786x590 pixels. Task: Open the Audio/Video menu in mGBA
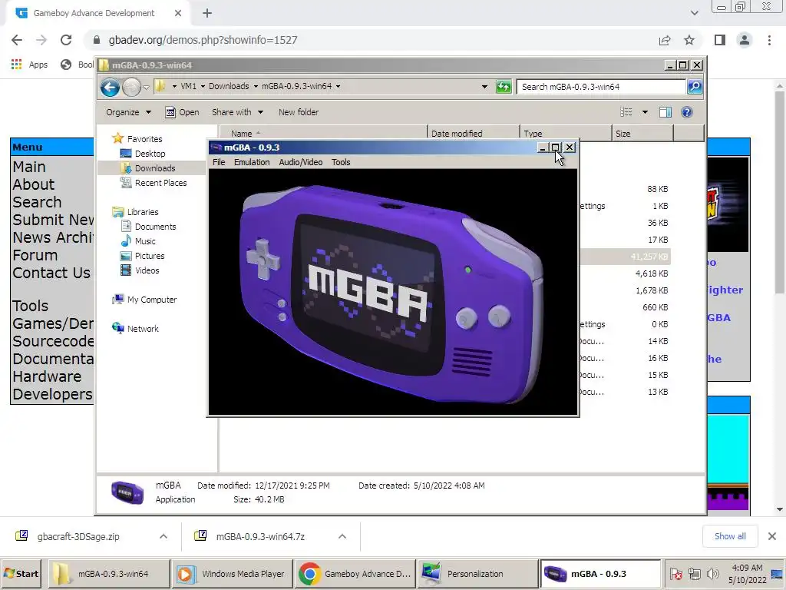301,162
